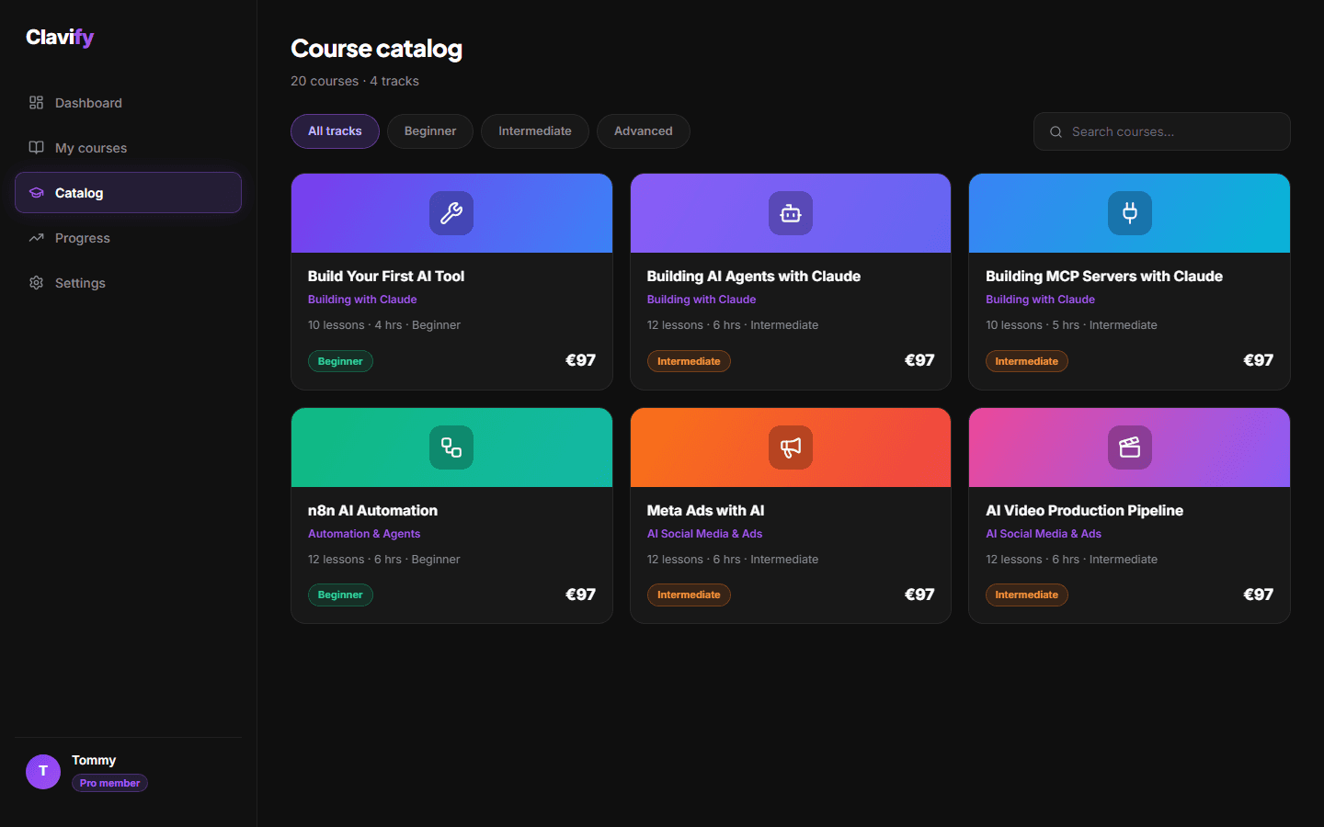The width and height of the screenshot is (1324, 827).
Task: Click Intermediate badge on AI Video Production card
Action: coord(1027,595)
